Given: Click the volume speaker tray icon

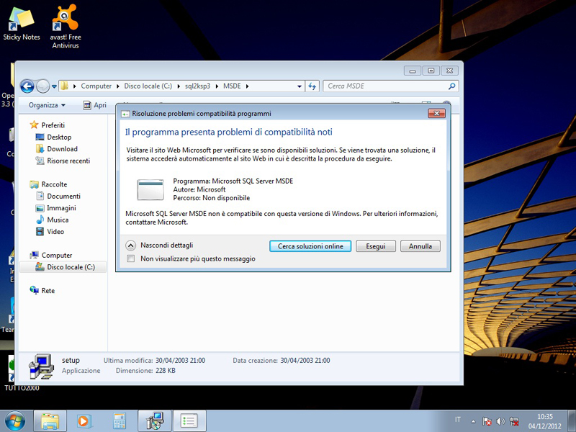Looking at the screenshot, I should pos(500,421).
